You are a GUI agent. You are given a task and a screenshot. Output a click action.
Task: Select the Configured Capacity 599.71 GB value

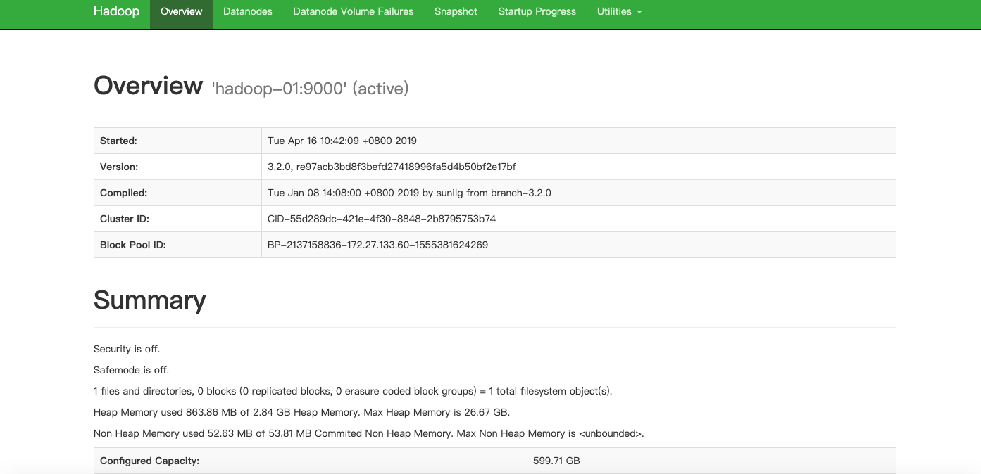556,461
